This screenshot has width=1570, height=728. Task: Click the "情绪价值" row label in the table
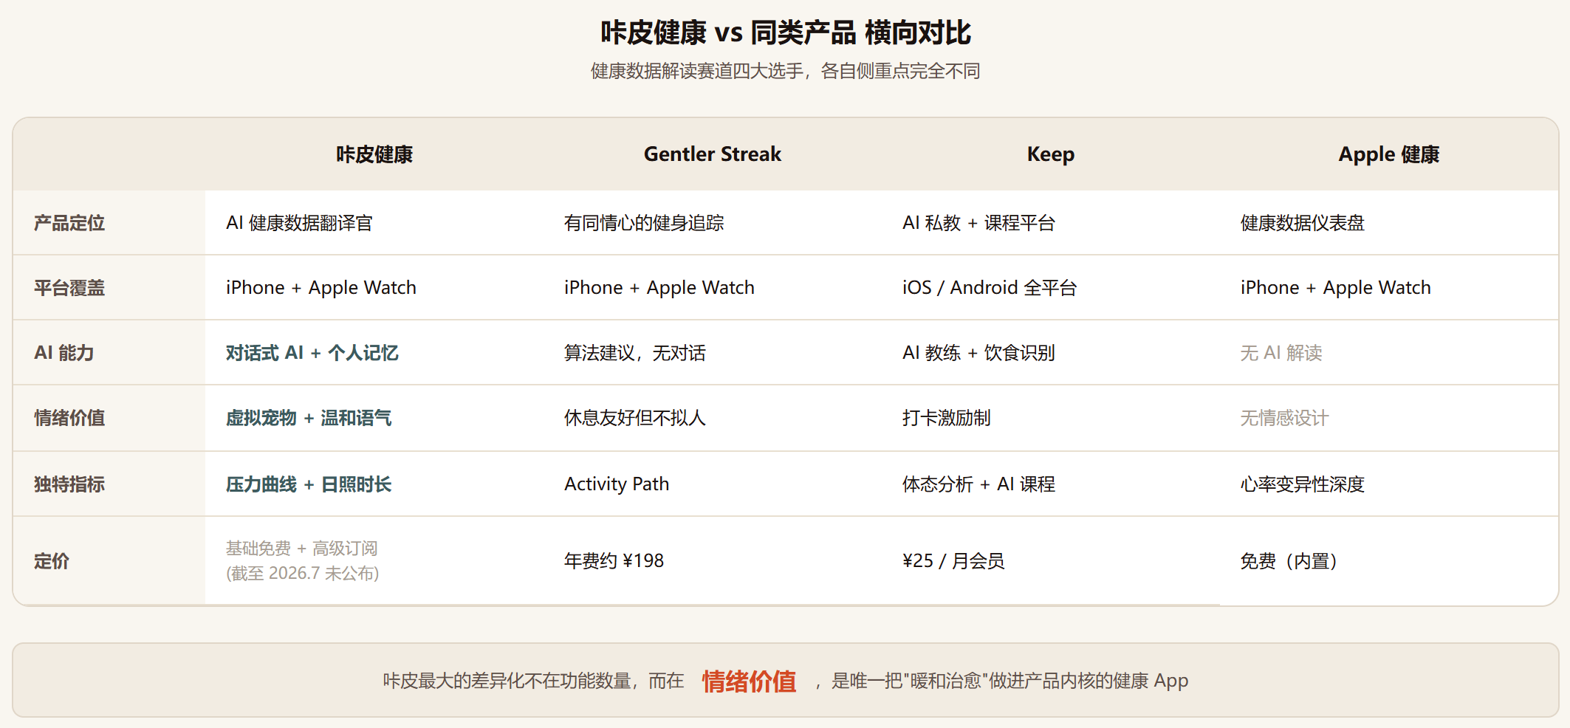pos(69,418)
